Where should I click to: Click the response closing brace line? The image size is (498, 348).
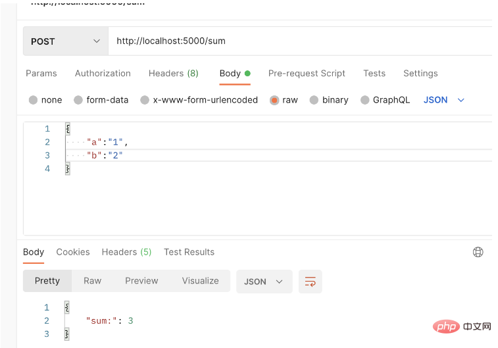66,334
